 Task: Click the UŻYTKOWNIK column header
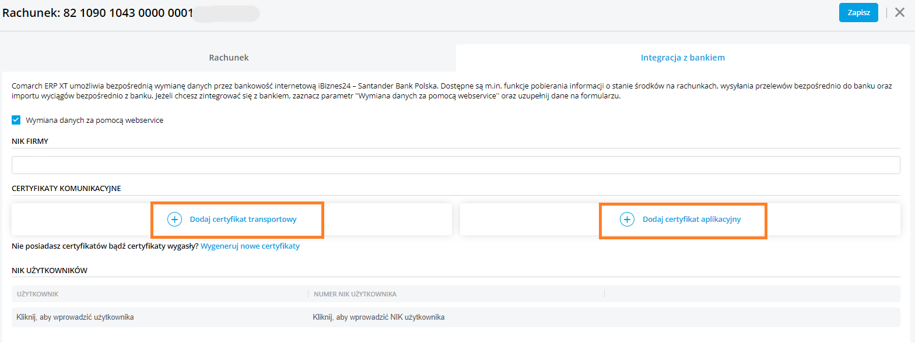click(x=38, y=294)
